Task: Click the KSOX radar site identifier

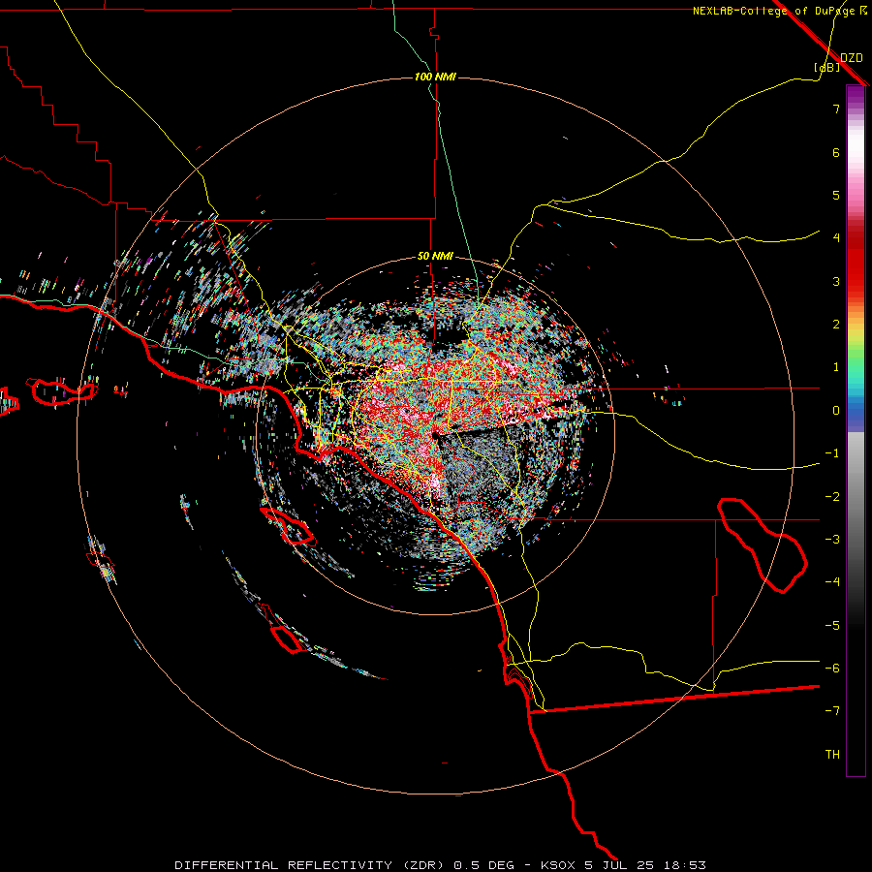Action: point(558,865)
